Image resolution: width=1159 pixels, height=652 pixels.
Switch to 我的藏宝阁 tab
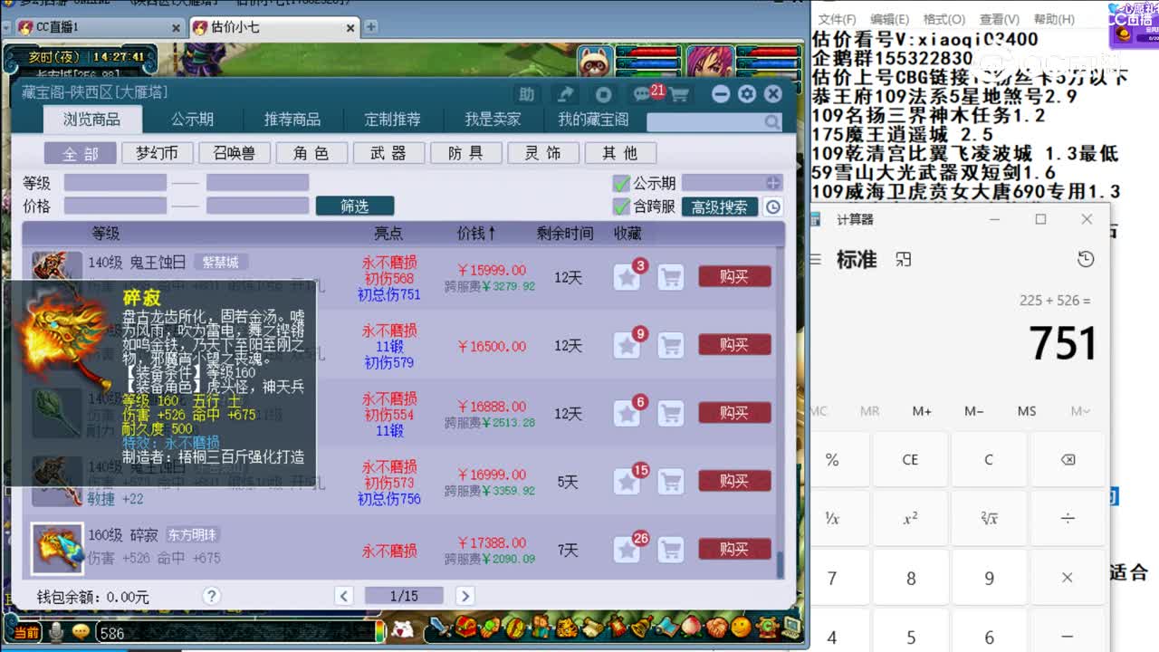tap(592, 120)
